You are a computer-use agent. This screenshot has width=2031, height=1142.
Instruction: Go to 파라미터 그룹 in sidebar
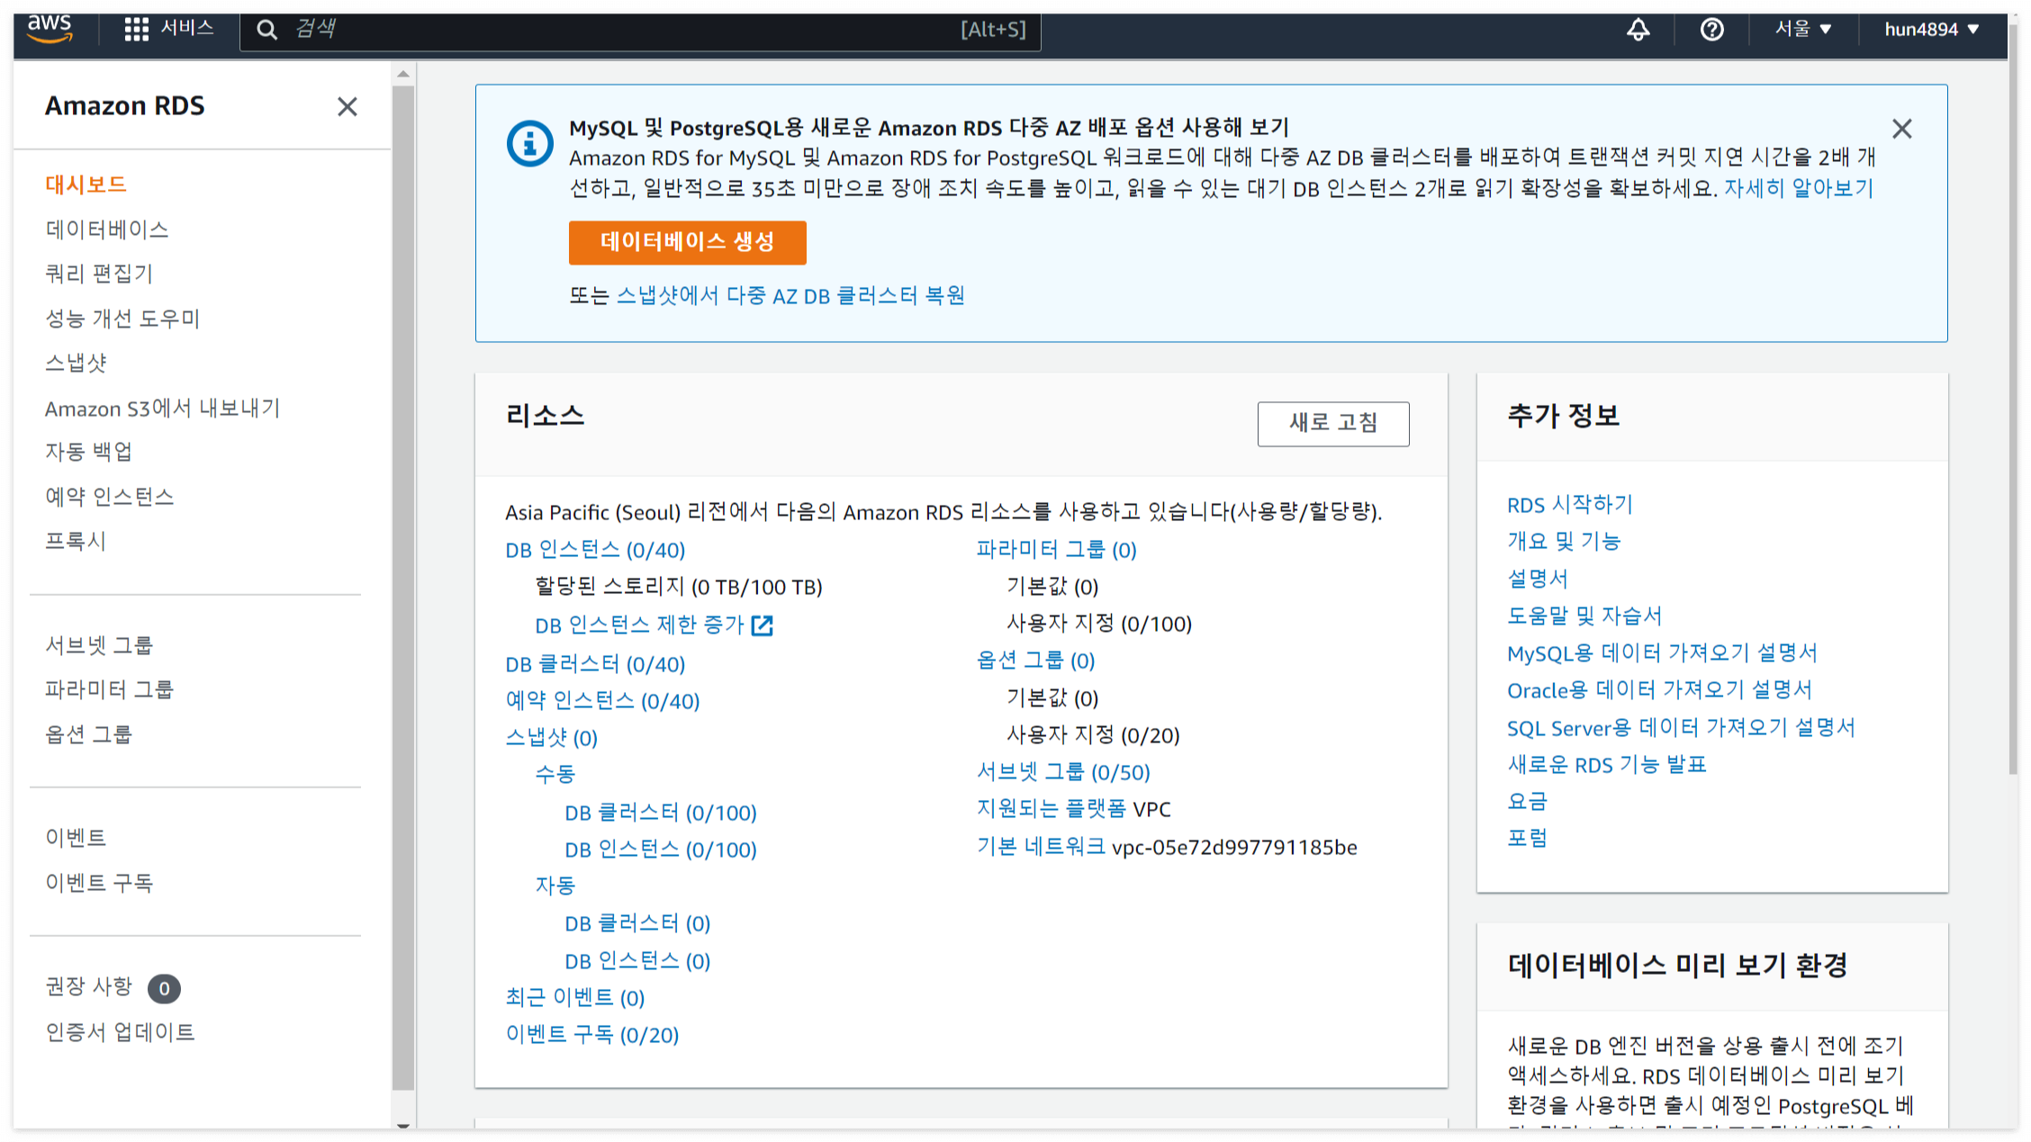click(110, 690)
